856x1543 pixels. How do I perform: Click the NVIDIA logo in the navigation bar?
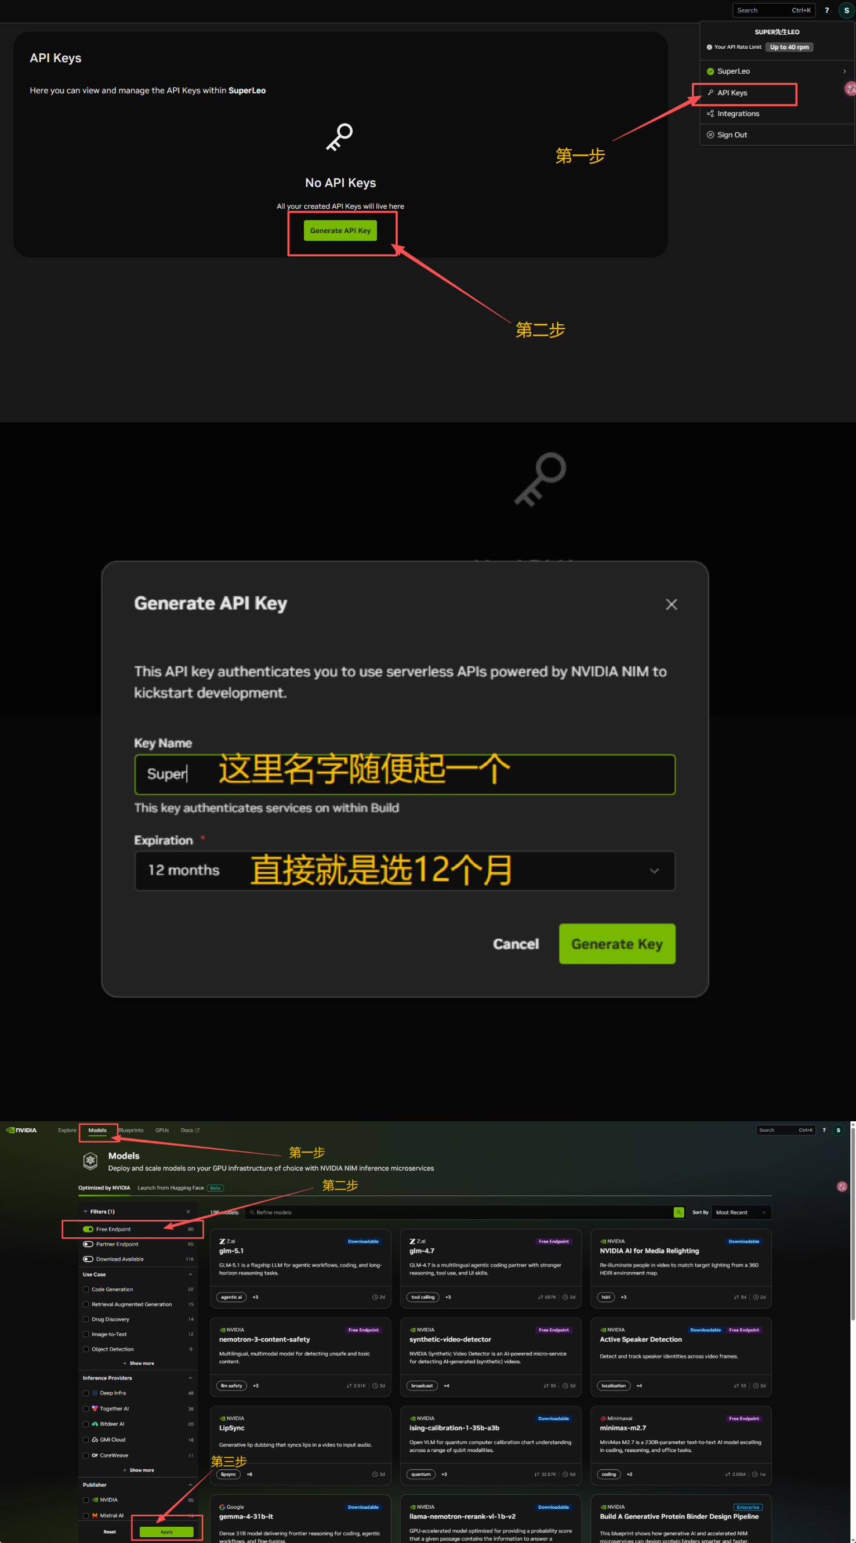pyautogui.click(x=21, y=1131)
